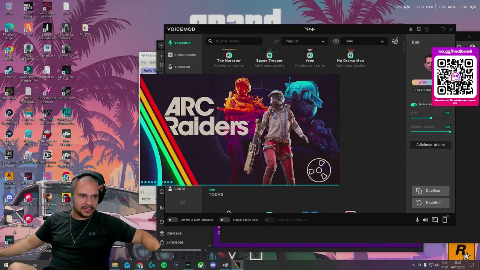This screenshot has width=480, height=270.
Task: Collapse Voicemod sidebar with double chevron
Action: pyautogui.click(x=182, y=202)
